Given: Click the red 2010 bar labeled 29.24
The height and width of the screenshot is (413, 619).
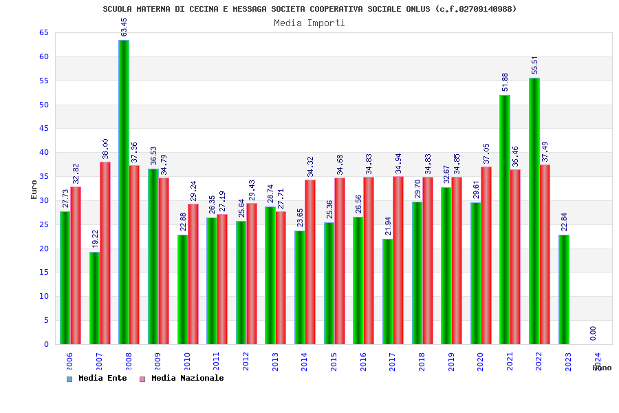Looking at the screenshot, I should tap(193, 274).
